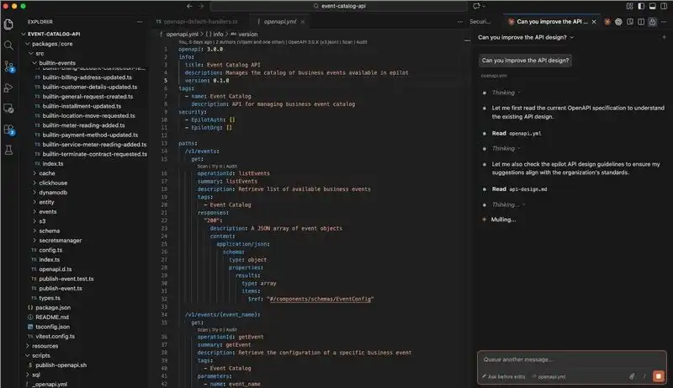Toggle the bottom panel visibility
This screenshot has width=673, height=388.
(653, 6)
